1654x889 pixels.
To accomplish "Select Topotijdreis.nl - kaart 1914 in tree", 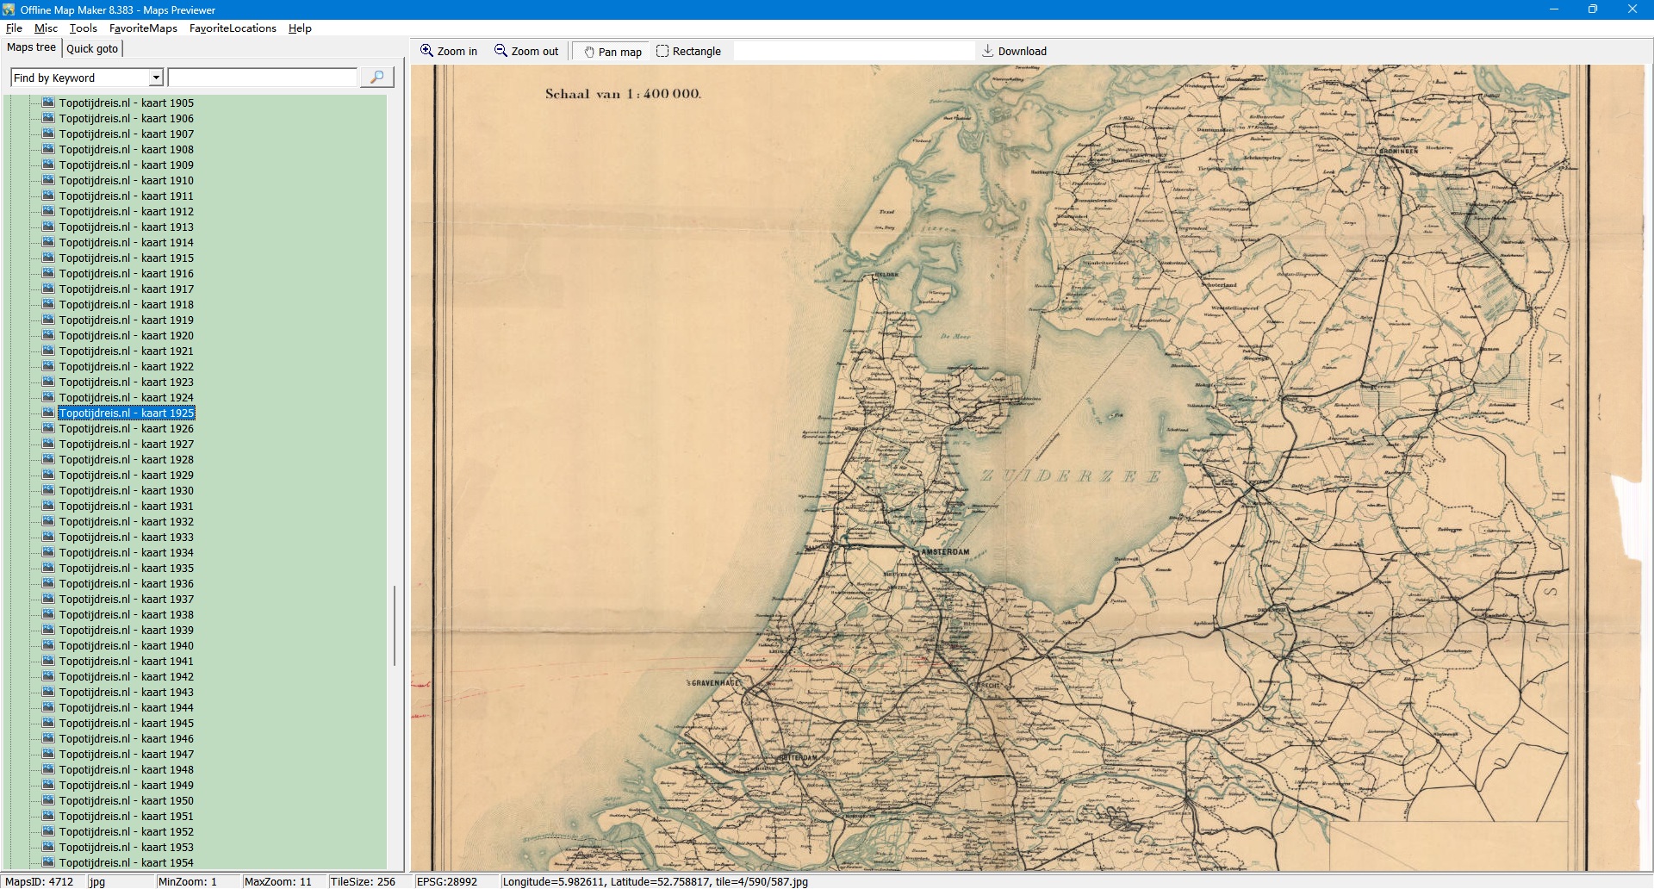I will (126, 242).
